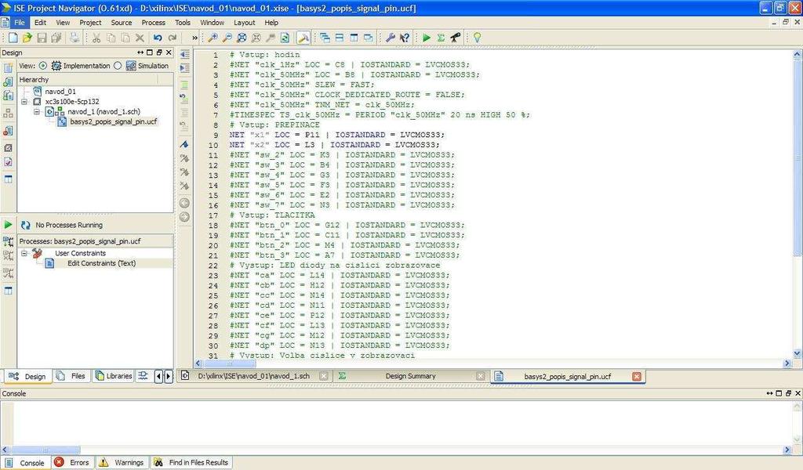
Task: Open the Find in Files Results tab
Action: (x=191, y=462)
